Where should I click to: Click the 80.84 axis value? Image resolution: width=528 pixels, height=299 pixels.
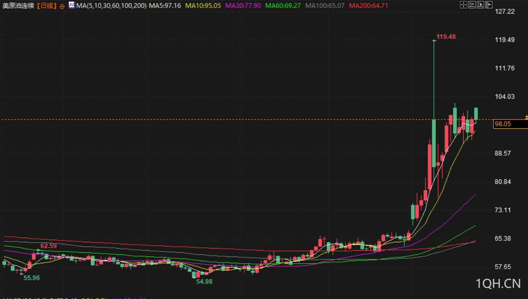pyautogui.click(x=504, y=182)
